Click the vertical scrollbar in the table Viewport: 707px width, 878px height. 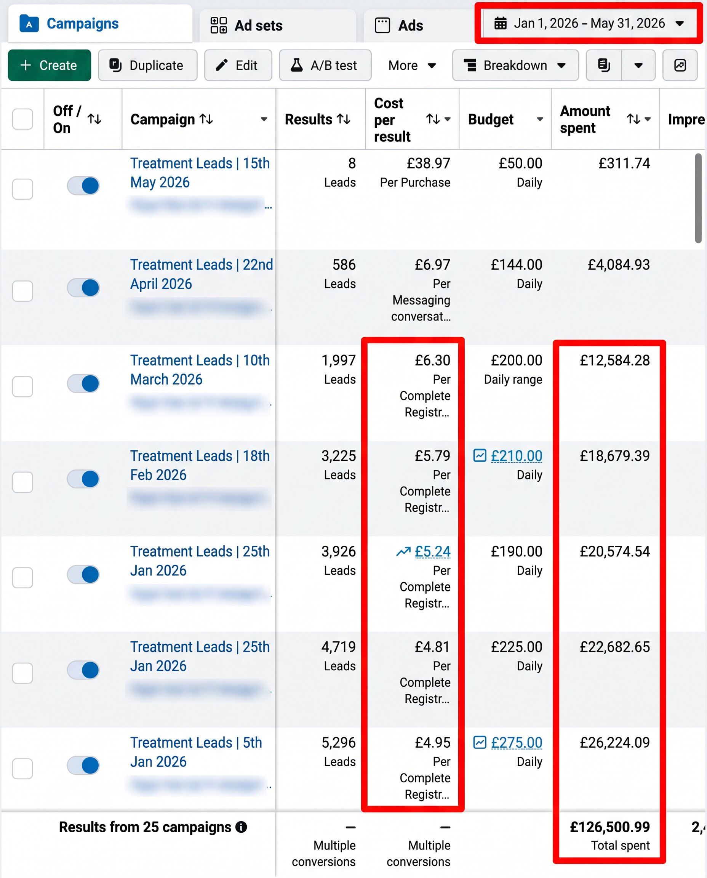click(x=698, y=198)
